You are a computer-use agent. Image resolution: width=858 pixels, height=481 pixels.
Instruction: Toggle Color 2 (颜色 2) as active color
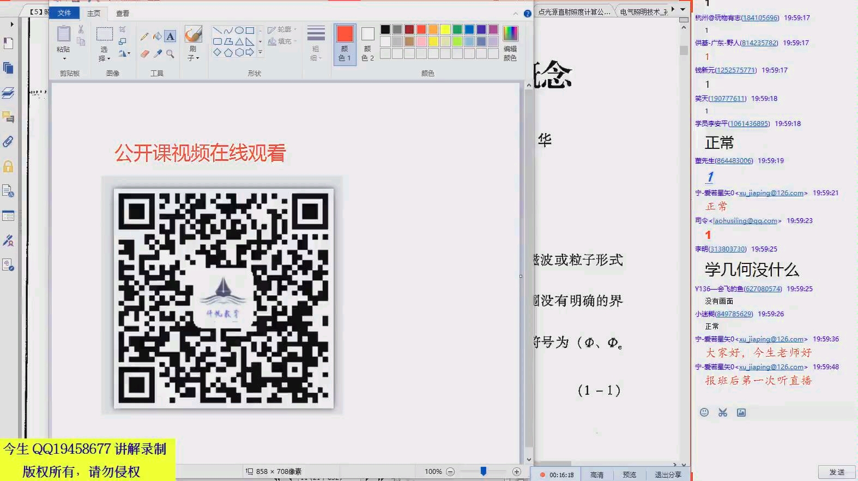[368, 44]
